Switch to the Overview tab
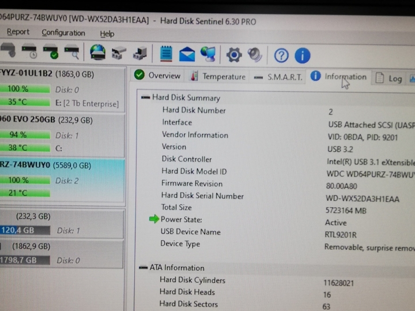Image resolution: width=415 pixels, height=311 pixels. point(157,76)
